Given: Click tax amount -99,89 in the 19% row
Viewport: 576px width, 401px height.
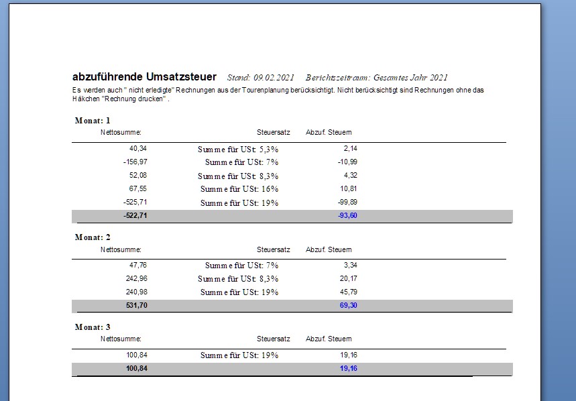Looking at the screenshot, I should click(347, 203).
